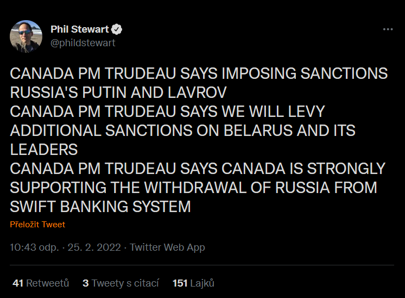The height and width of the screenshot is (298, 405).
Task: Click the SWIFT BANKING SYSTEM line
Action: tap(100, 207)
